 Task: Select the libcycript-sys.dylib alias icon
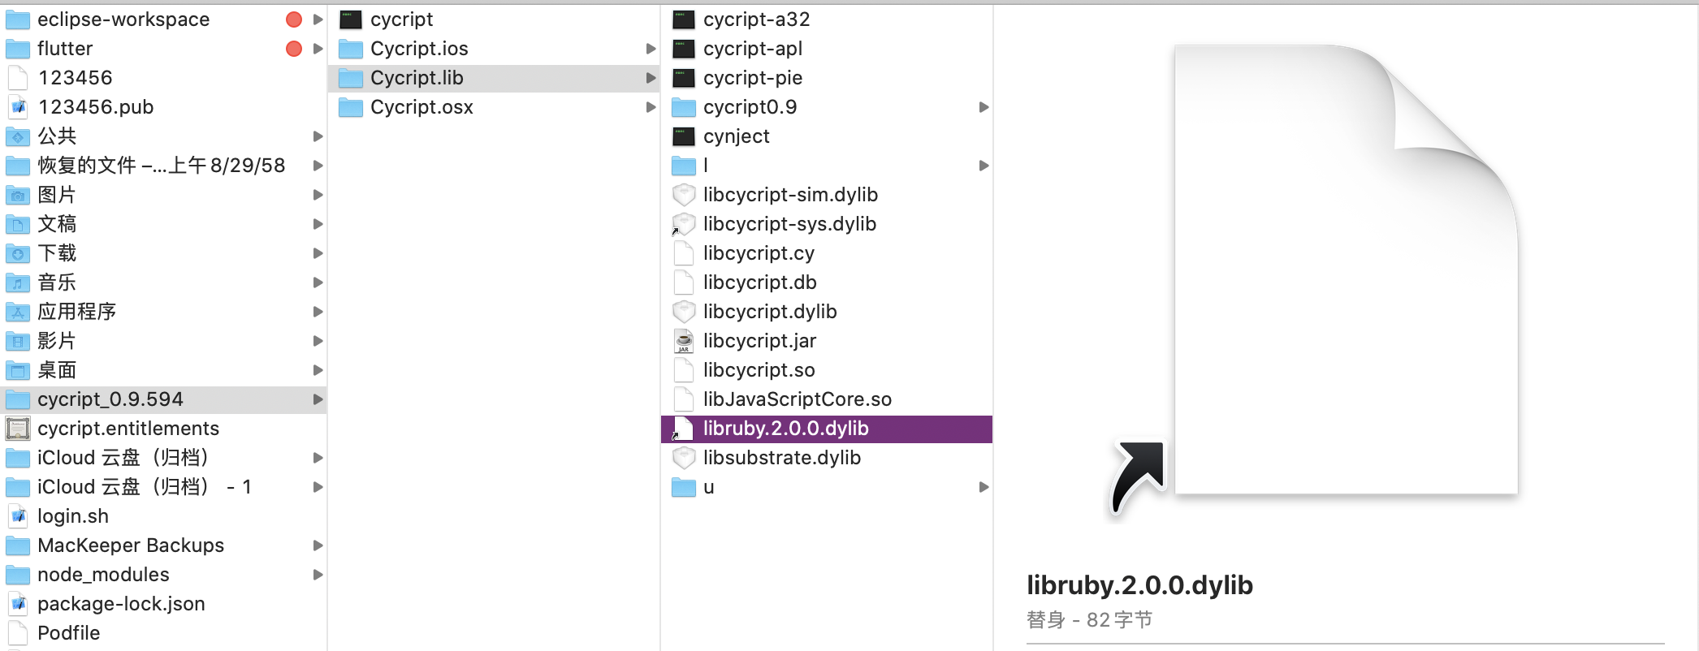point(684,224)
